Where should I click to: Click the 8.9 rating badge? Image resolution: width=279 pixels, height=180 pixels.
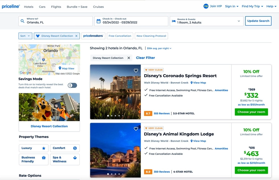[148, 172]
